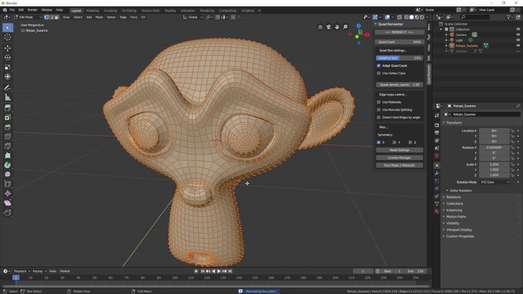Select the Scale tool
The image size is (523, 294).
click(x=7, y=67)
